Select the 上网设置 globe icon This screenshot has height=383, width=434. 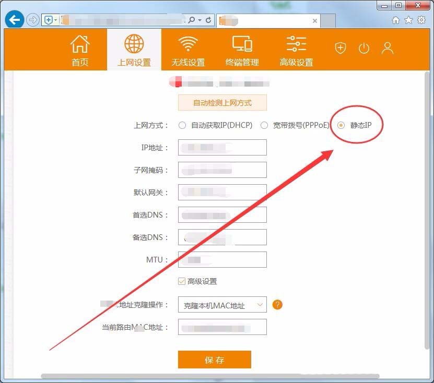(x=134, y=50)
